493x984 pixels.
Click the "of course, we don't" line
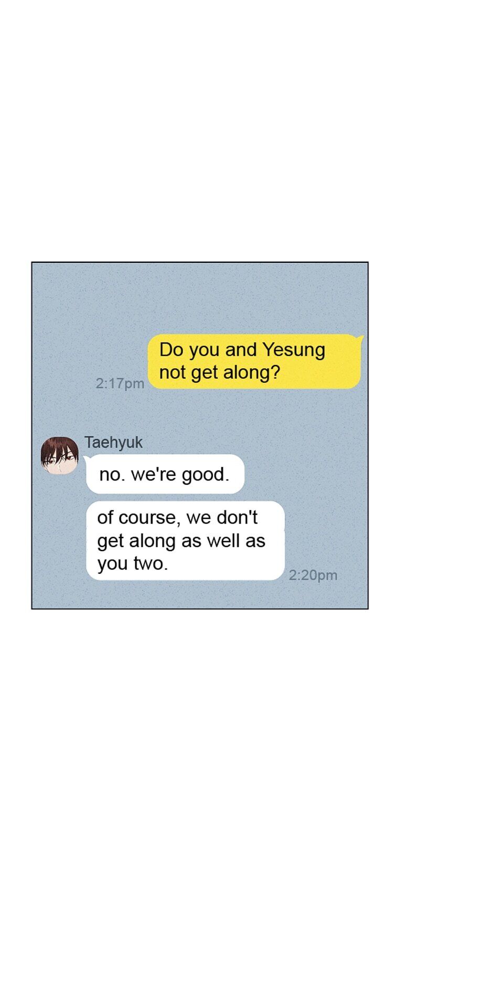coord(177,518)
